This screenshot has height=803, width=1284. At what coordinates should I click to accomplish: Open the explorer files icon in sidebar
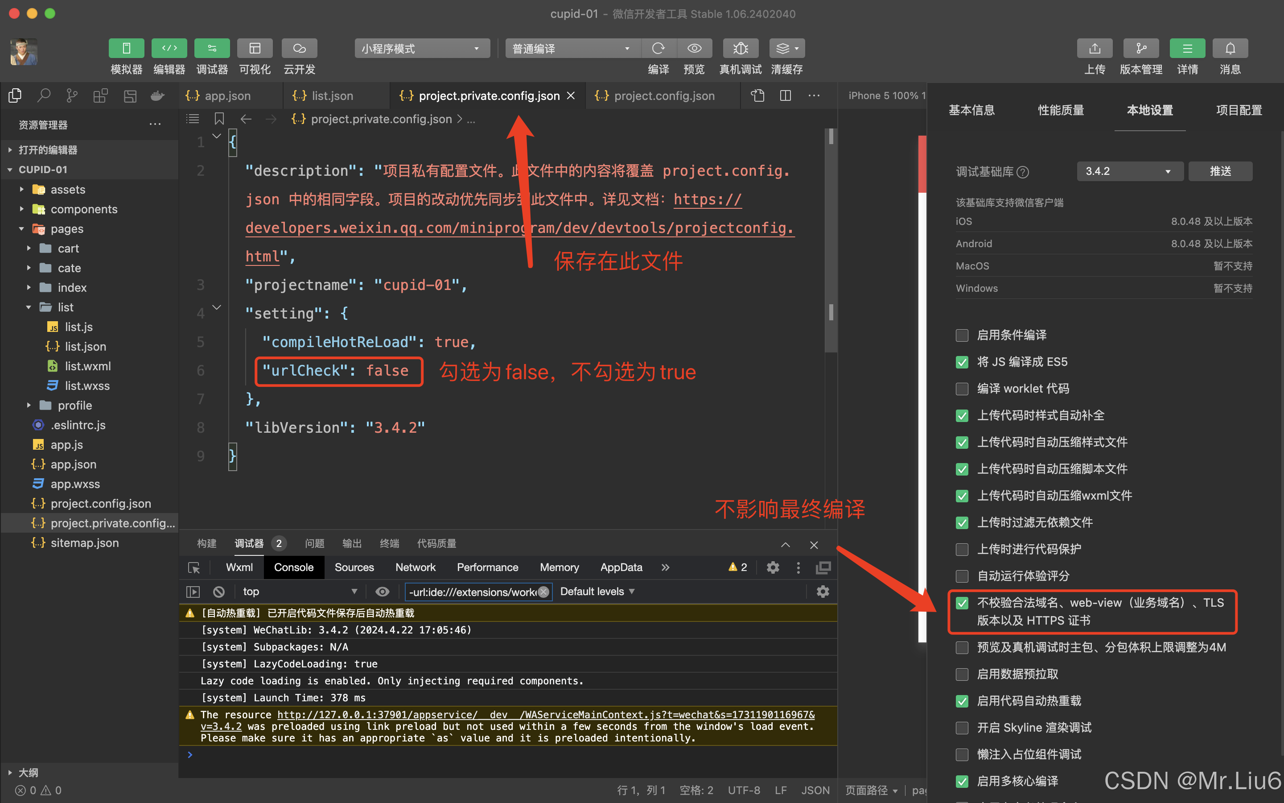tap(15, 95)
